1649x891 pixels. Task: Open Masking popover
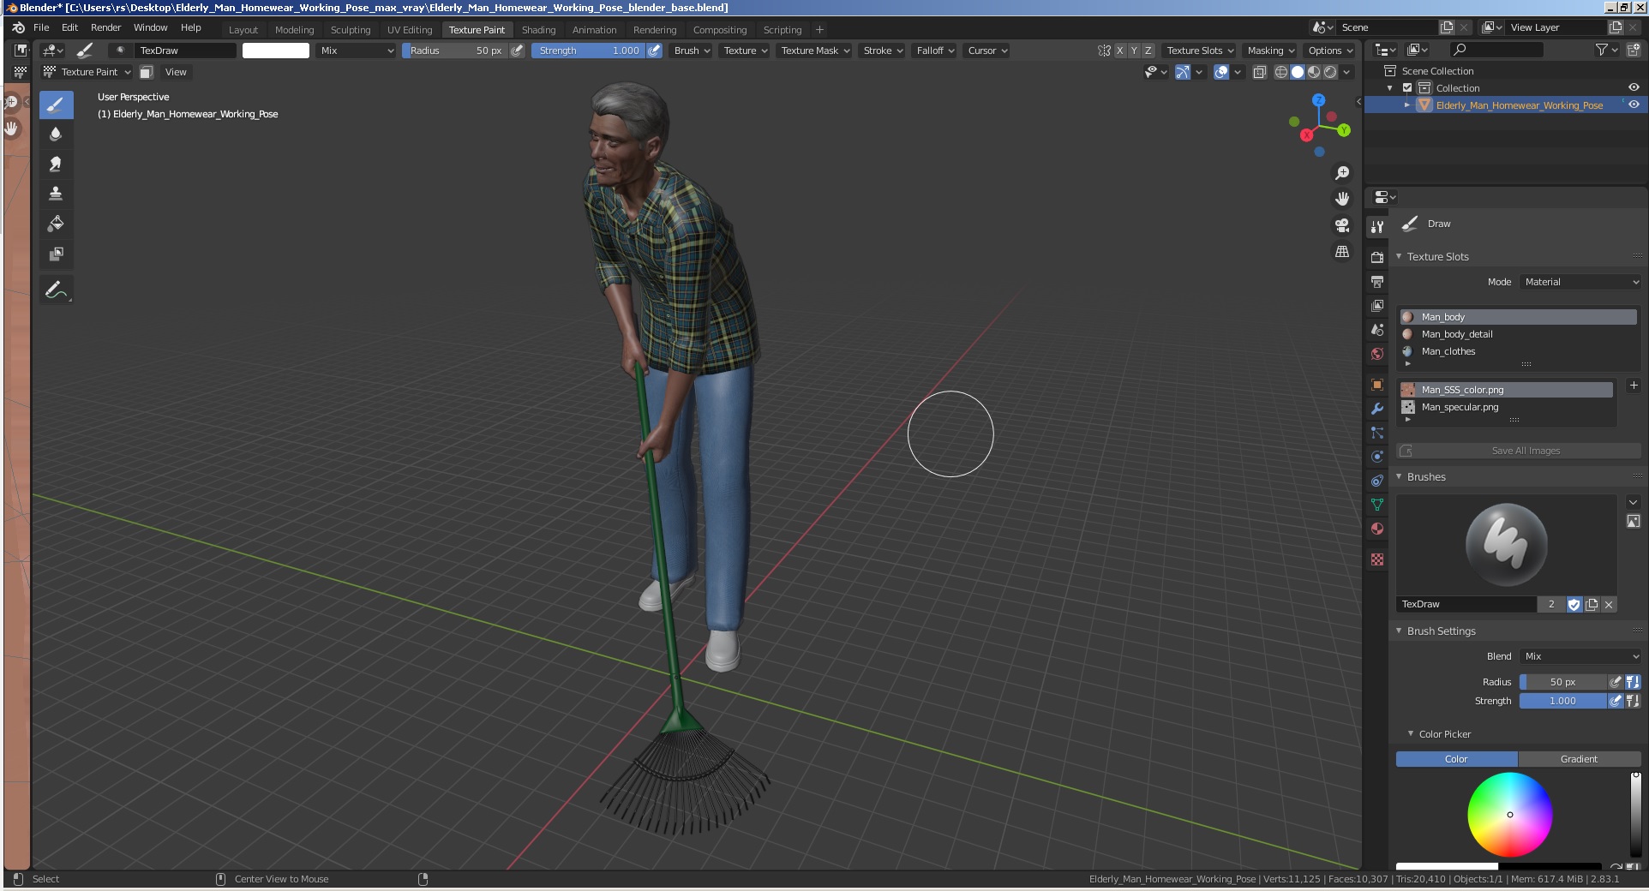click(1271, 51)
